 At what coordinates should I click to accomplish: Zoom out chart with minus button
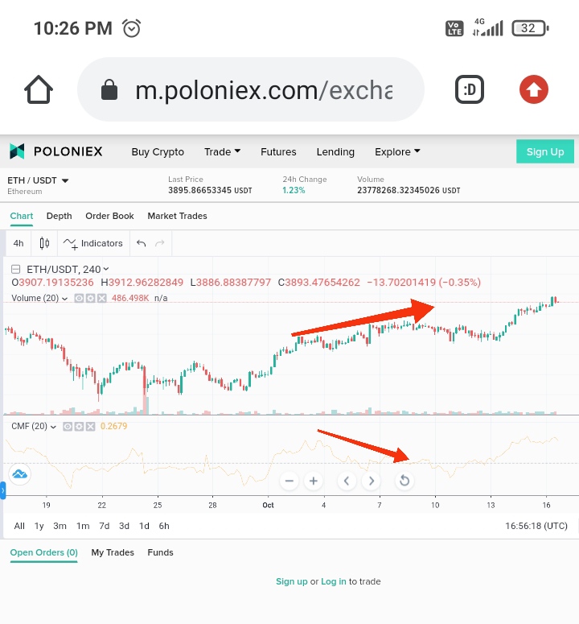[289, 481]
